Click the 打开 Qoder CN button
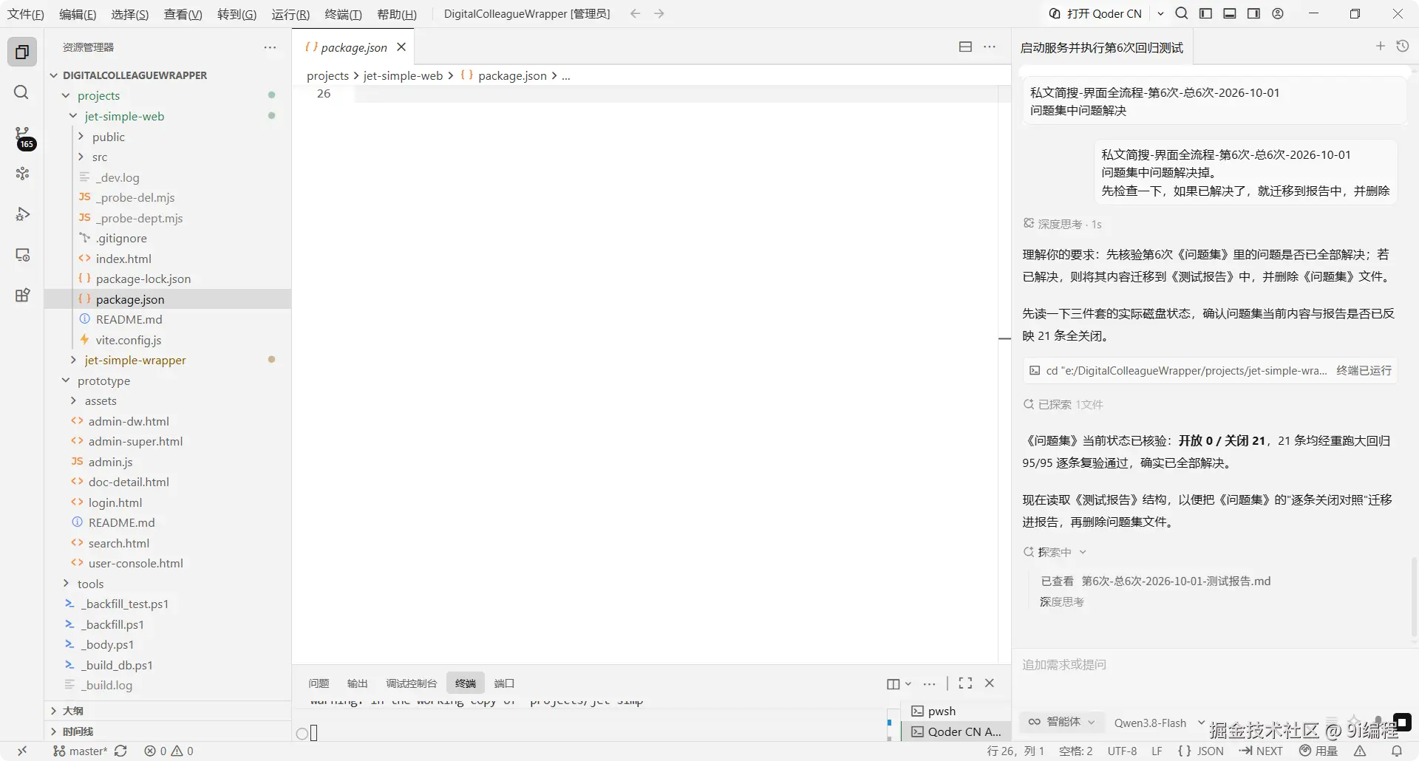The width and height of the screenshot is (1419, 761). tap(1095, 13)
